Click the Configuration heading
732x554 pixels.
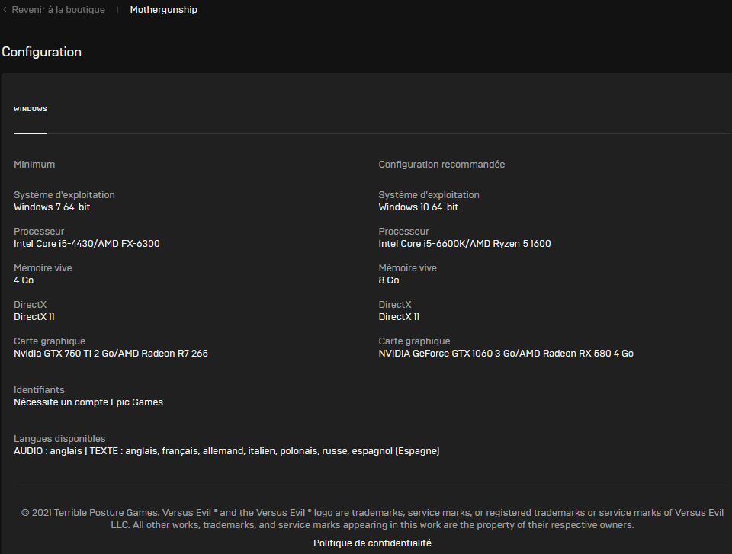[x=41, y=52]
